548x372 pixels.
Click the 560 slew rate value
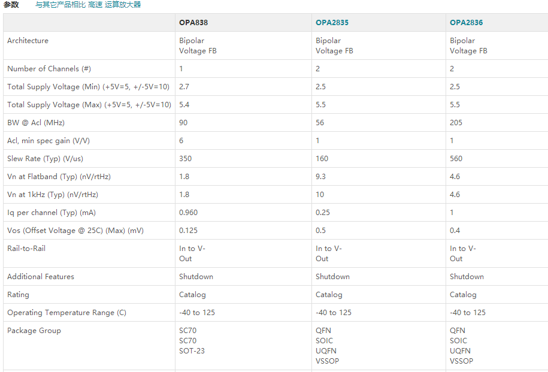(456, 159)
